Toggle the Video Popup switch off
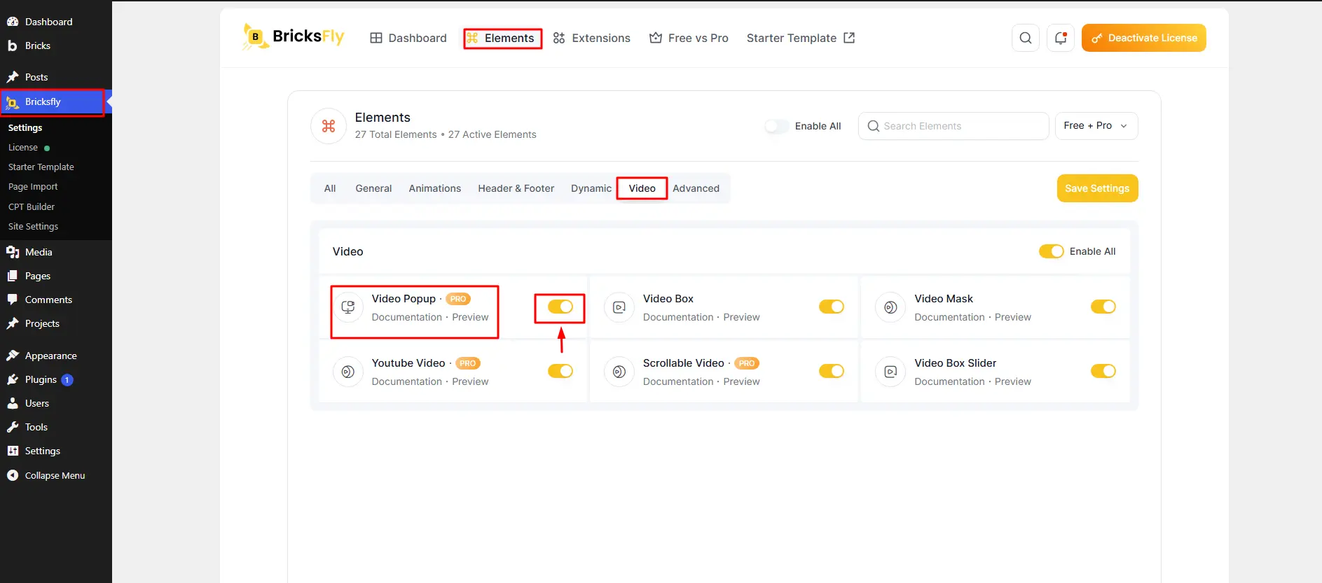The width and height of the screenshot is (1322, 583). point(560,307)
